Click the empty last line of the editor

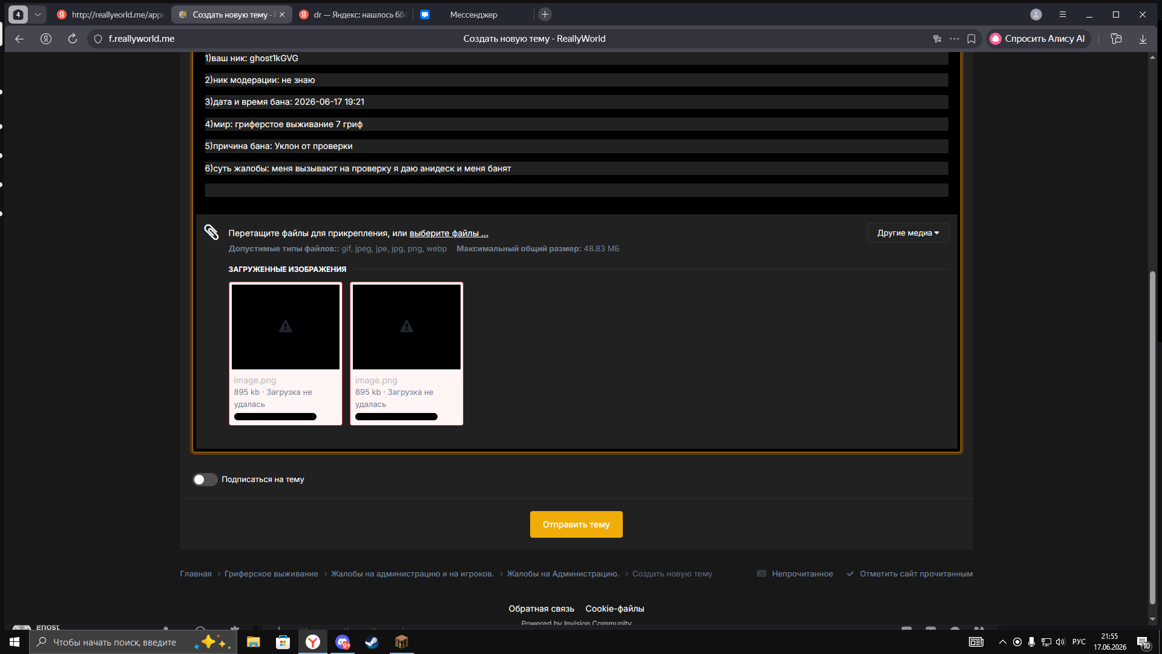pyautogui.click(x=576, y=190)
